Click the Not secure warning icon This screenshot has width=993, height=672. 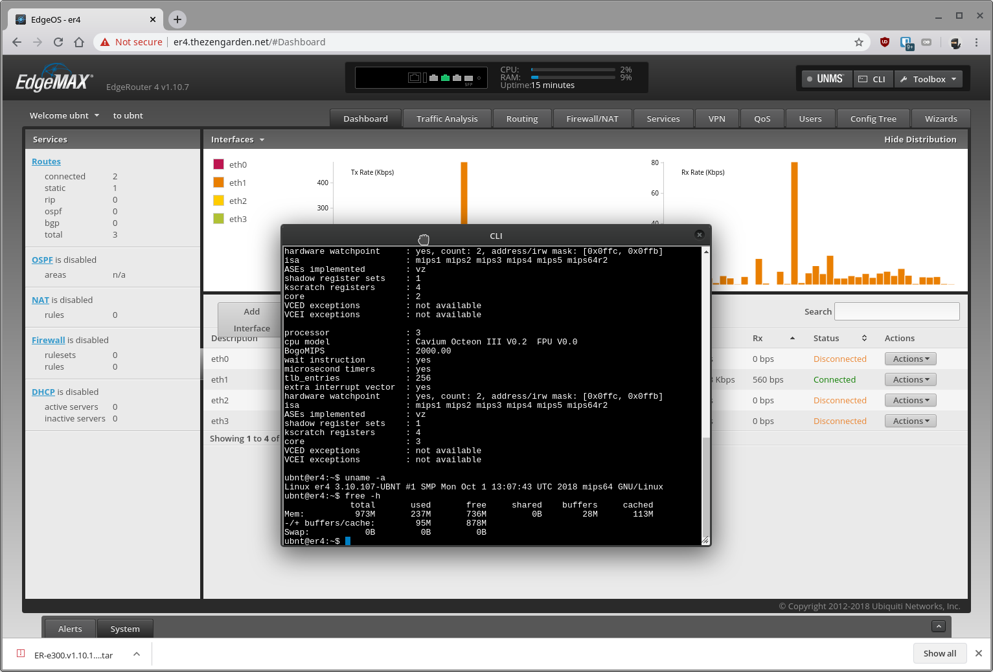pyautogui.click(x=105, y=42)
